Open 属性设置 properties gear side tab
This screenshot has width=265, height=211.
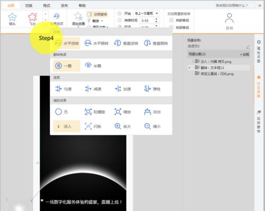[x=259, y=51]
